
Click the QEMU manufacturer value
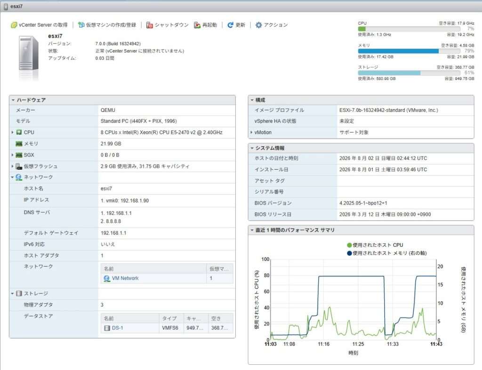(108, 110)
